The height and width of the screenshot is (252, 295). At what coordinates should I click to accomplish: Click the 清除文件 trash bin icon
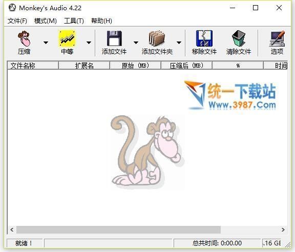point(238,38)
